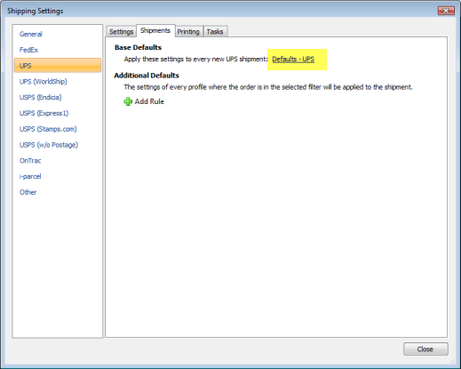Click the green plus Add Rule icon
This screenshot has height=369, width=461.
(128, 101)
